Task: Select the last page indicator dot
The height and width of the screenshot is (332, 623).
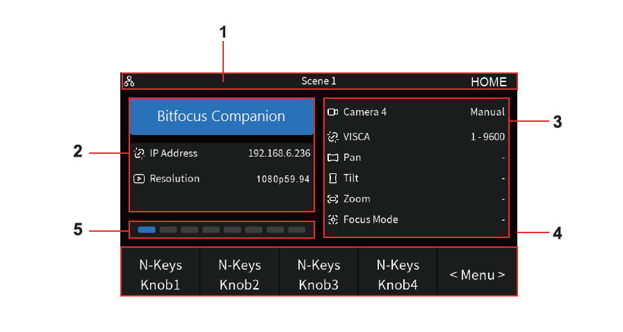Action: point(297,230)
